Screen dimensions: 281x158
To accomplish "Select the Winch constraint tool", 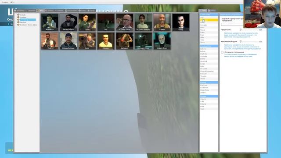I will (x=209, y=43).
